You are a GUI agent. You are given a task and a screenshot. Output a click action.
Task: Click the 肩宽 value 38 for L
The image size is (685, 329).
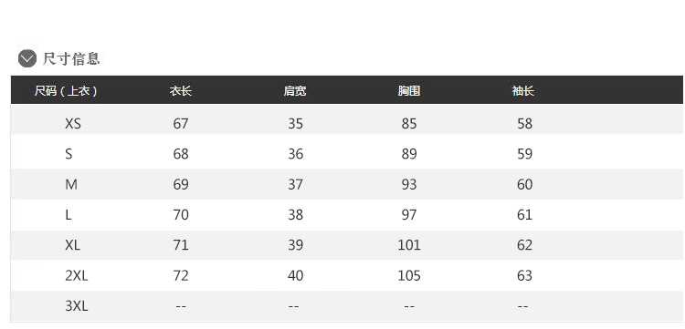coord(295,215)
